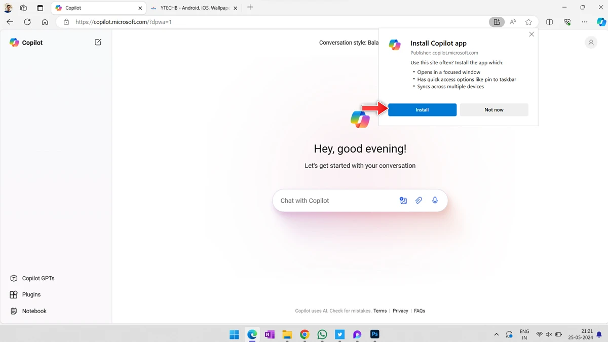Open WhatsApp from taskbar
Screen dimensions: 608x342
point(322,334)
